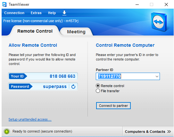The height and width of the screenshot is (137, 174).
Task: Click the TeamViewer title bar app icon
Action: [x=4, y=4]
